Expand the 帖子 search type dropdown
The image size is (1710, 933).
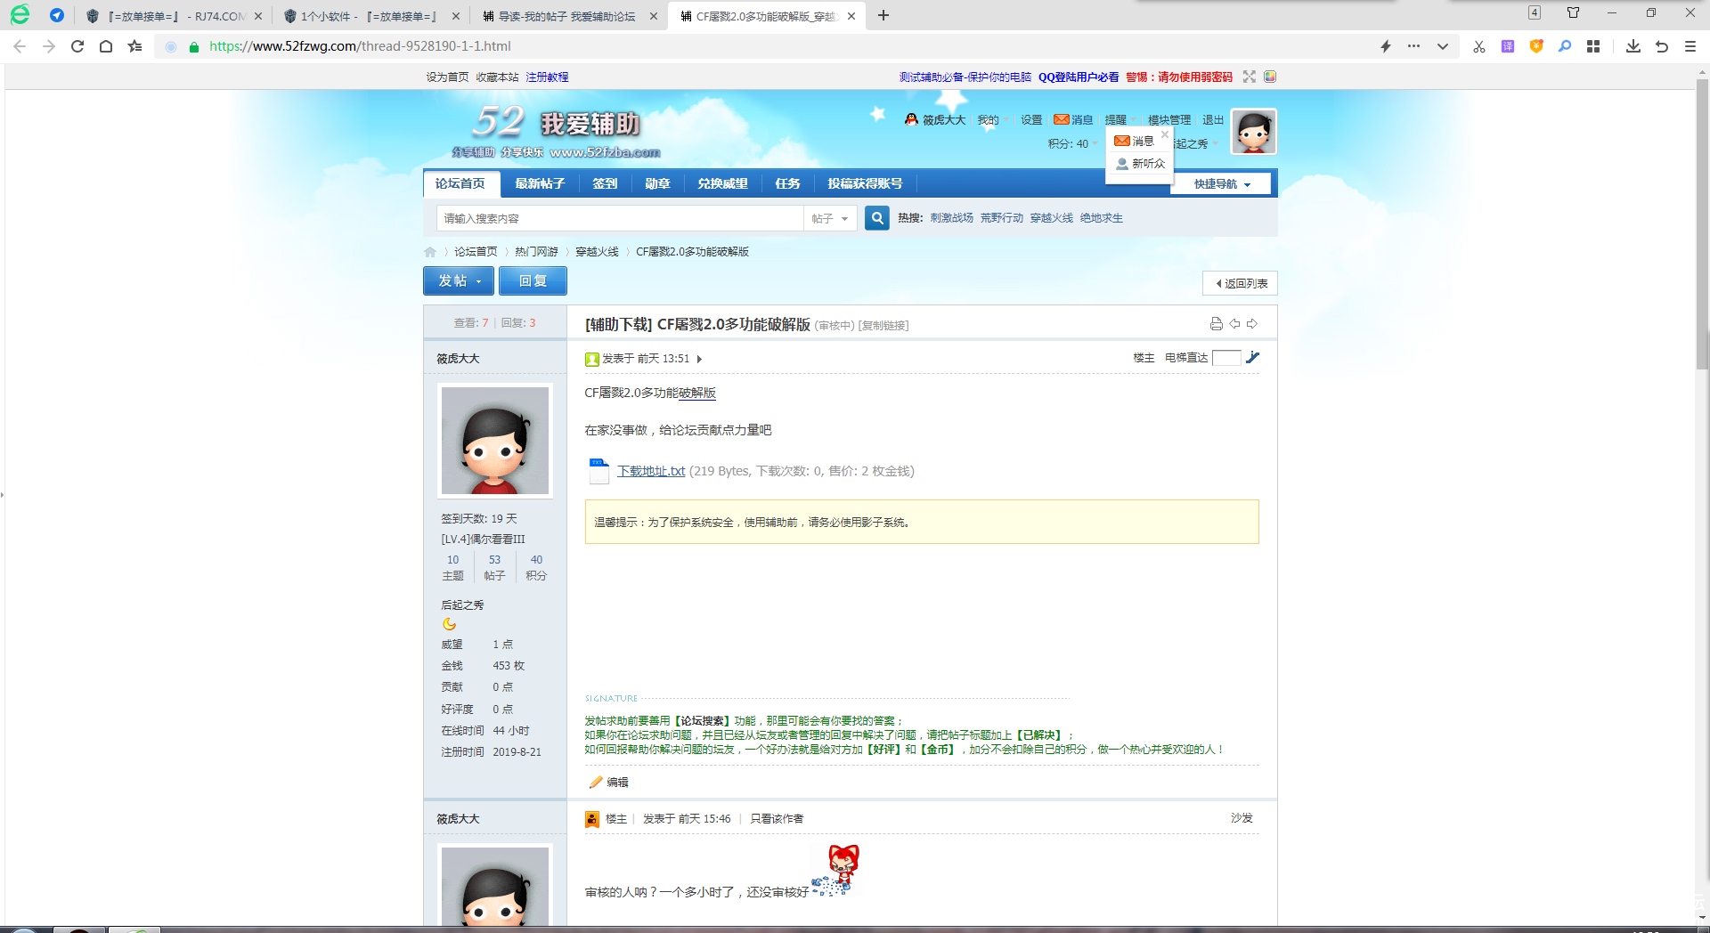tap(830, 218)
